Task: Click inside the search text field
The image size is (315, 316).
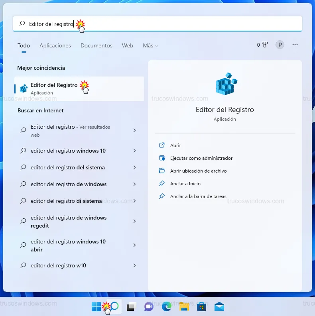Action: point(179,24)
